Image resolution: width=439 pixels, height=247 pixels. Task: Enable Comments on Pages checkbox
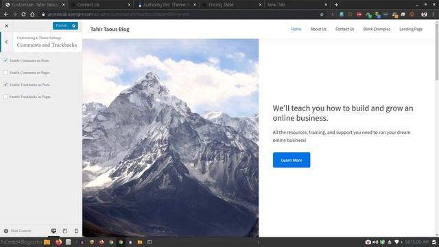pyautogui.click(x=5, y=73)
